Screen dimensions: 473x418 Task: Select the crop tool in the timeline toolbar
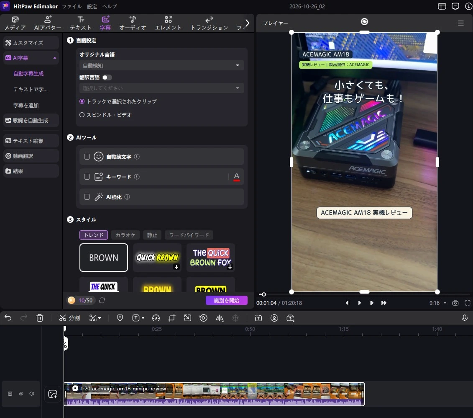pyautogui.click(x=172, y=318)
